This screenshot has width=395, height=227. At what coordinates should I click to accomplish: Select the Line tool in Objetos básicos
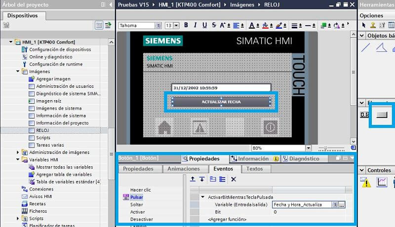(x=365, y=47)
